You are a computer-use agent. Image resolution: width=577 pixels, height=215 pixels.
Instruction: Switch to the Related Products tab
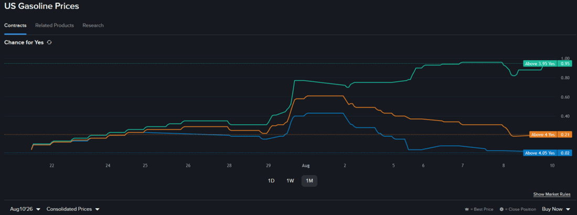[55, 25]
